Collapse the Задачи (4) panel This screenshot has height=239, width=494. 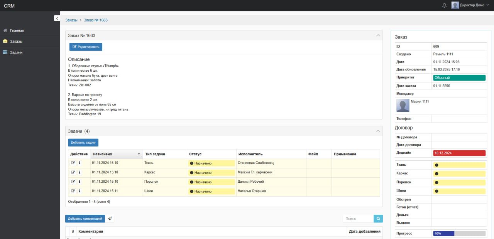pyautogui.click(x=378, y=131)
